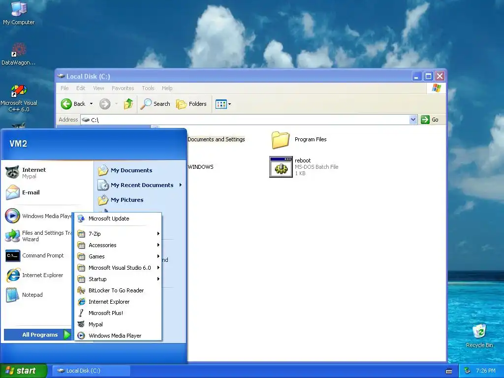Toggle the Folders pane

[x=191, y=104]
